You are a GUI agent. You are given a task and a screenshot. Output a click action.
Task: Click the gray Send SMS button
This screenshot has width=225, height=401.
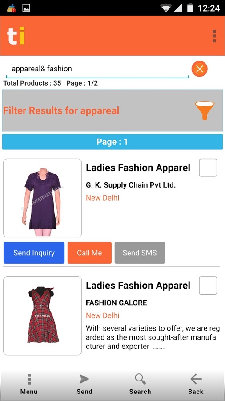tap(140, 253)
